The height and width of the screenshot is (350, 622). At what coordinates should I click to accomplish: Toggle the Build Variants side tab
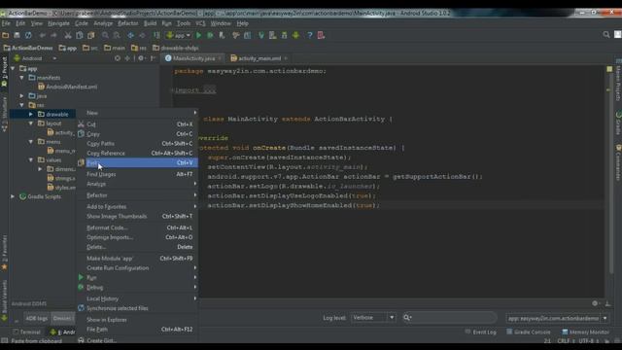coord(4,300)
